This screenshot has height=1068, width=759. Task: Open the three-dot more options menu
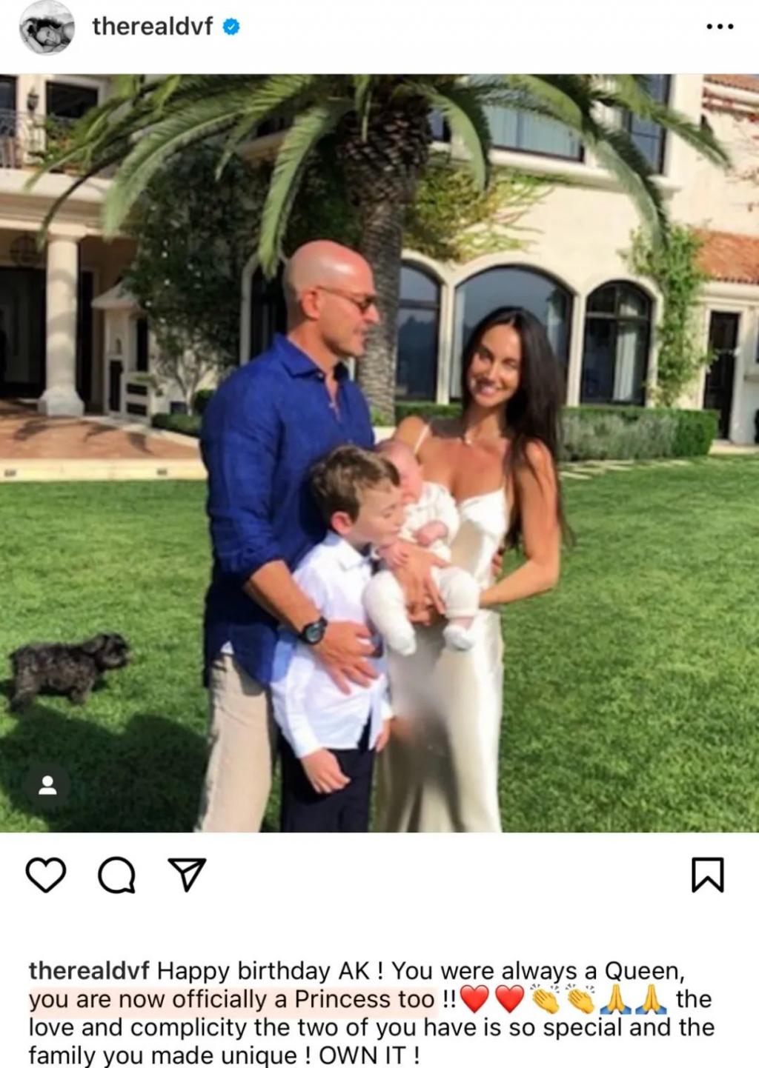click(719, 27)
